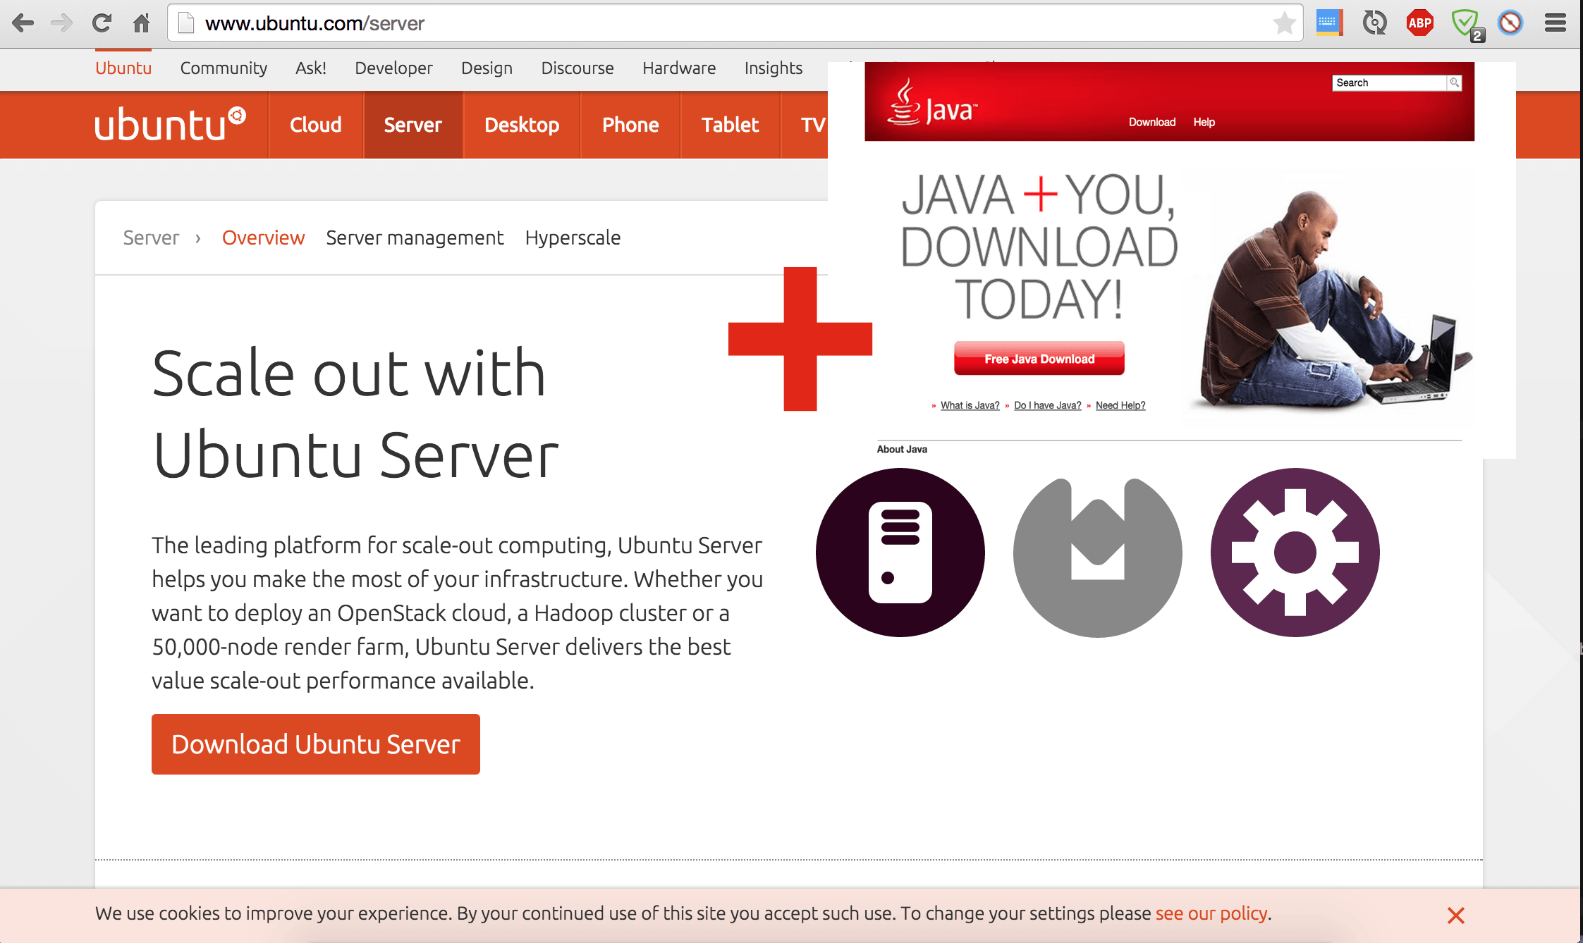This screenshot has height=943, width=1583.
Task: Click the ubuntu logo
Action: [171, 124]
